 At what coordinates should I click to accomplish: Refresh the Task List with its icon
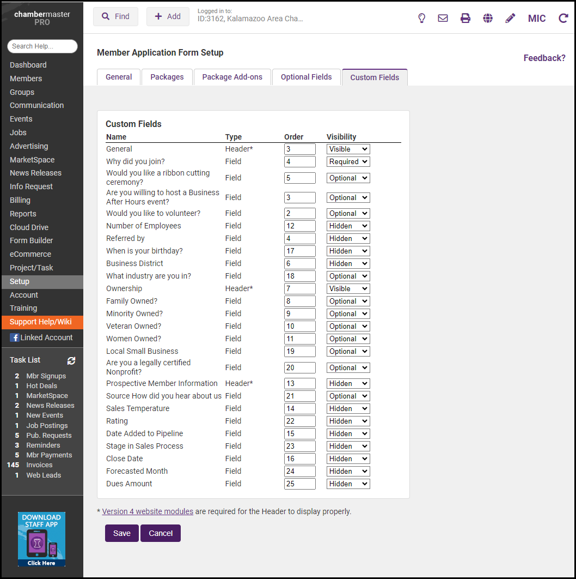point(71,360)
